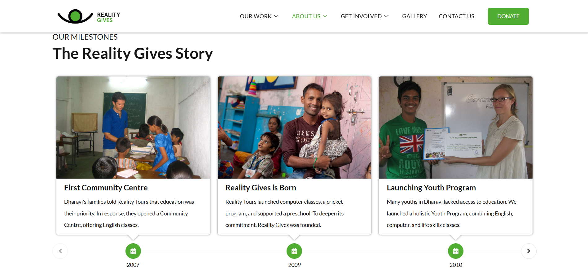Select the 2010 year label on timeline
This screenshot has height=269, width=588.
[x=456, y=265]
